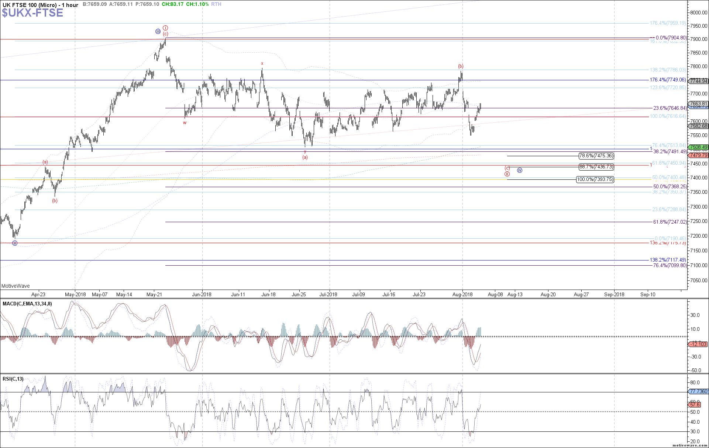This screenshot has width=709, height=448.
Task: Click the red x wave label
Action: coord(262,64)
